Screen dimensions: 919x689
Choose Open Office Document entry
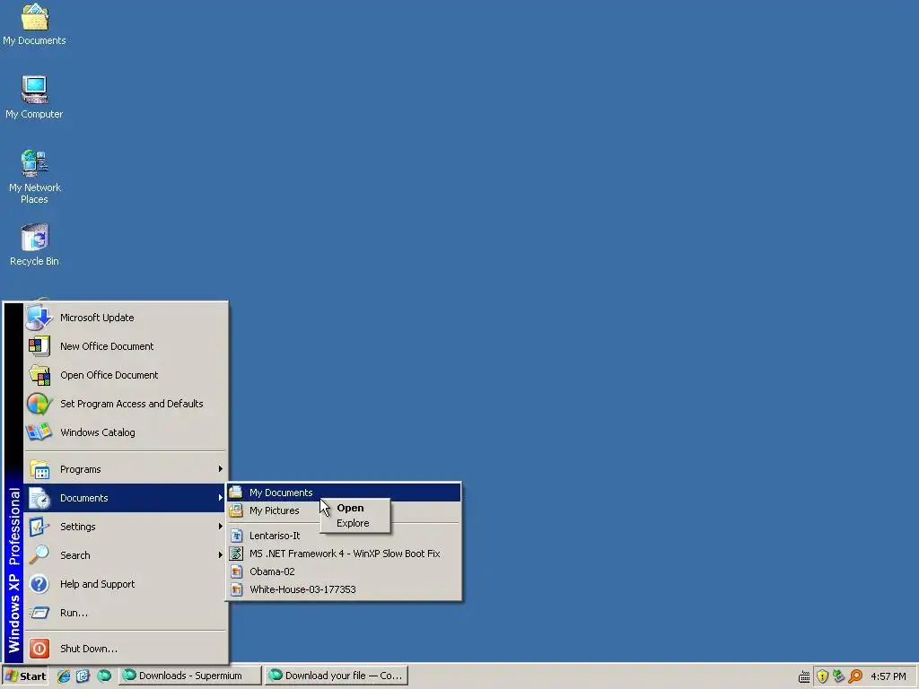126,375
